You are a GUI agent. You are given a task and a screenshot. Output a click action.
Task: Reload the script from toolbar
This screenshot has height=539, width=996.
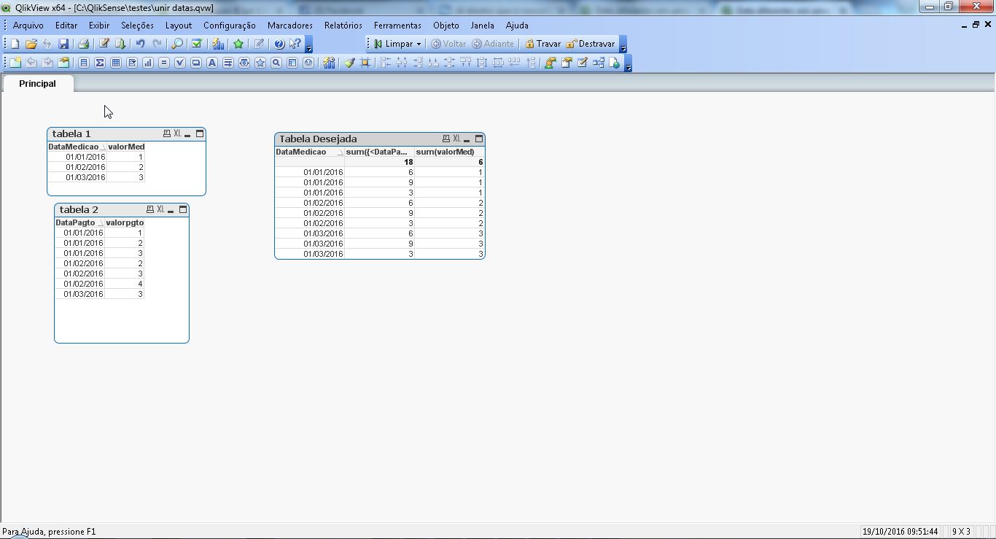coord(120,44)
